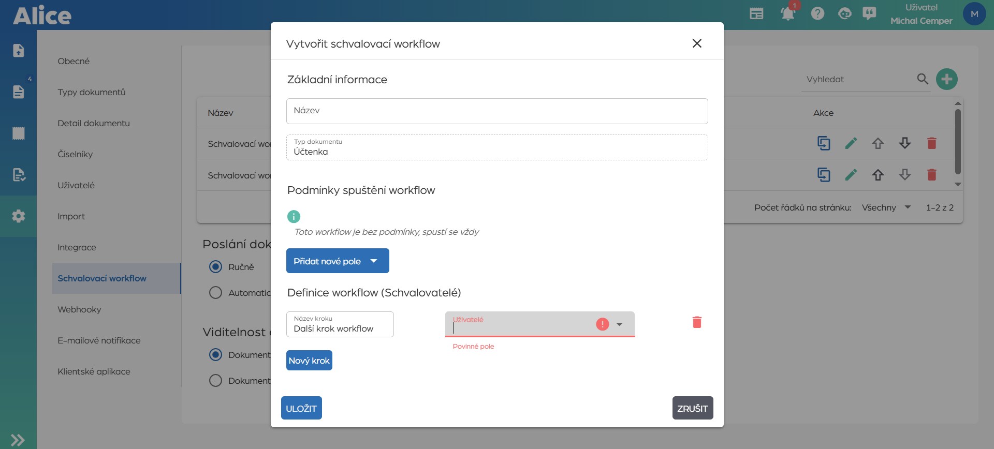Click the search magnifier icon

[922, 79]
